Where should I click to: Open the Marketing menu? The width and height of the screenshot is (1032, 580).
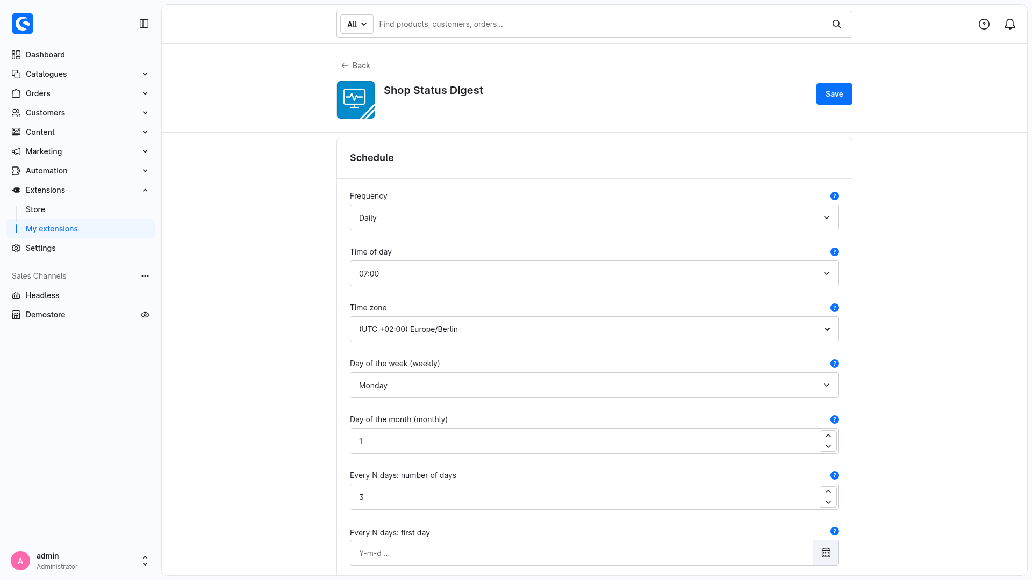click(81, 151)
